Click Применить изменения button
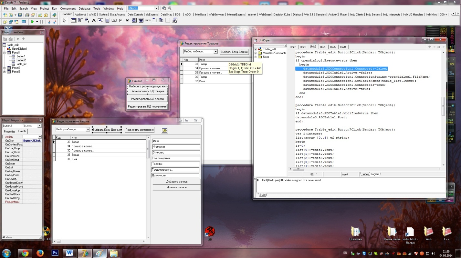The width and height of the screenshot is (461, 258). [140, 130]
